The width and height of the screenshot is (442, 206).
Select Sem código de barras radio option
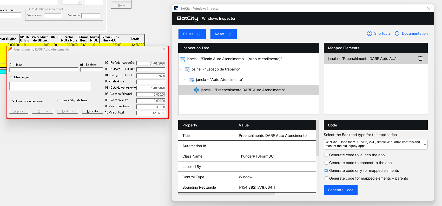[x=59, y=100]
